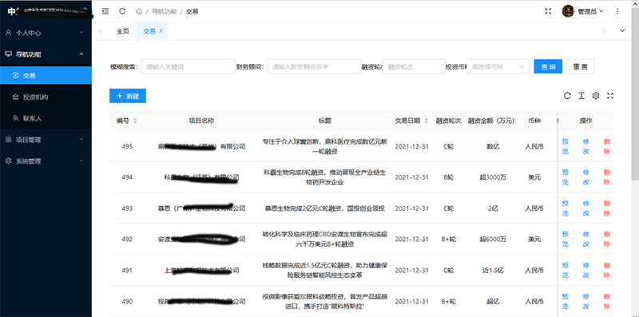The image size is (639, 317).
Task: Toggle fullscreen icon in top header
Action: tap(548, 11)
